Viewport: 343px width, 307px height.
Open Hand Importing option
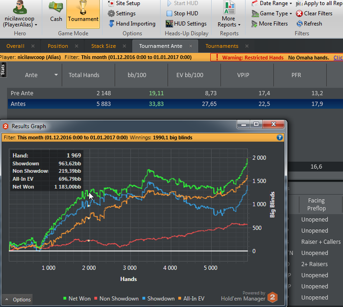tap(132, 24)
